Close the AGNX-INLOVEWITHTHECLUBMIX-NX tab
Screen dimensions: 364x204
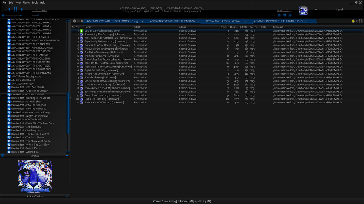198,21
